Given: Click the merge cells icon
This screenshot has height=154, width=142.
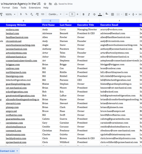Looking at the screenshot, I should (118, 14).
